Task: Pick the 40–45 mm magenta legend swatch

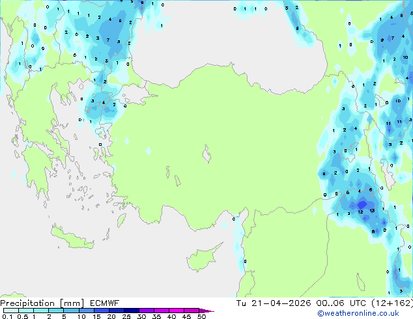Action: pyautogui.click(x=177, y=311)
